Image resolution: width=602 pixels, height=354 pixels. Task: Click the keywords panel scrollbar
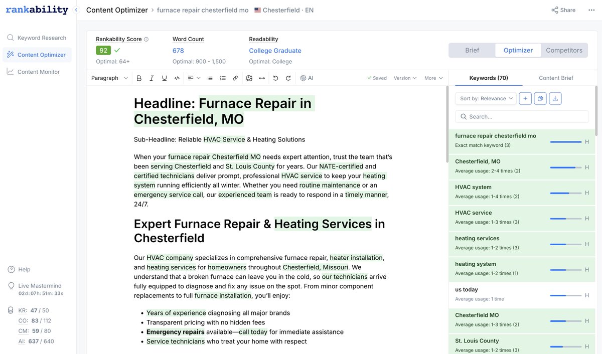pyautogui.click(x=596, y=110)
